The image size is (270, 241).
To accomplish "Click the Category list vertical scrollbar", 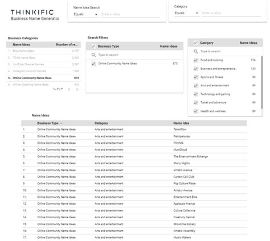I will tap(262, 82).
